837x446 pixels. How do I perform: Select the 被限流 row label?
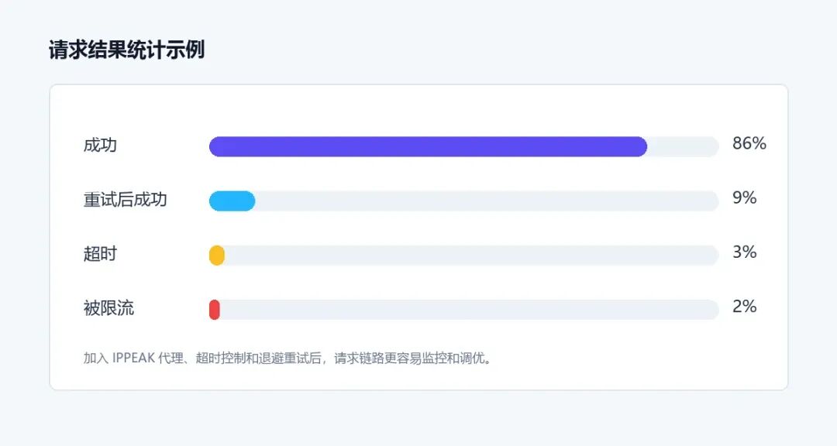108,308
